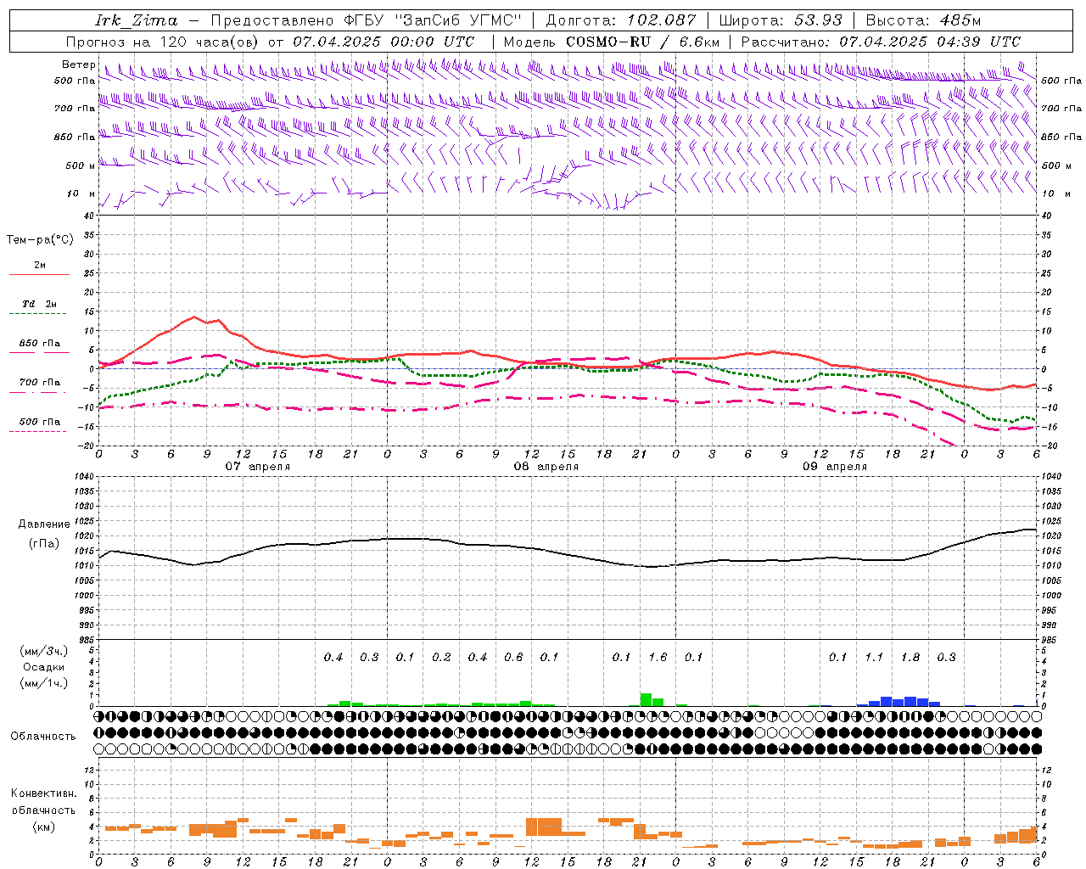1086x869 pixels.
Task: Click the 500 гПа temperature legend entry
Action: point(40,422)
